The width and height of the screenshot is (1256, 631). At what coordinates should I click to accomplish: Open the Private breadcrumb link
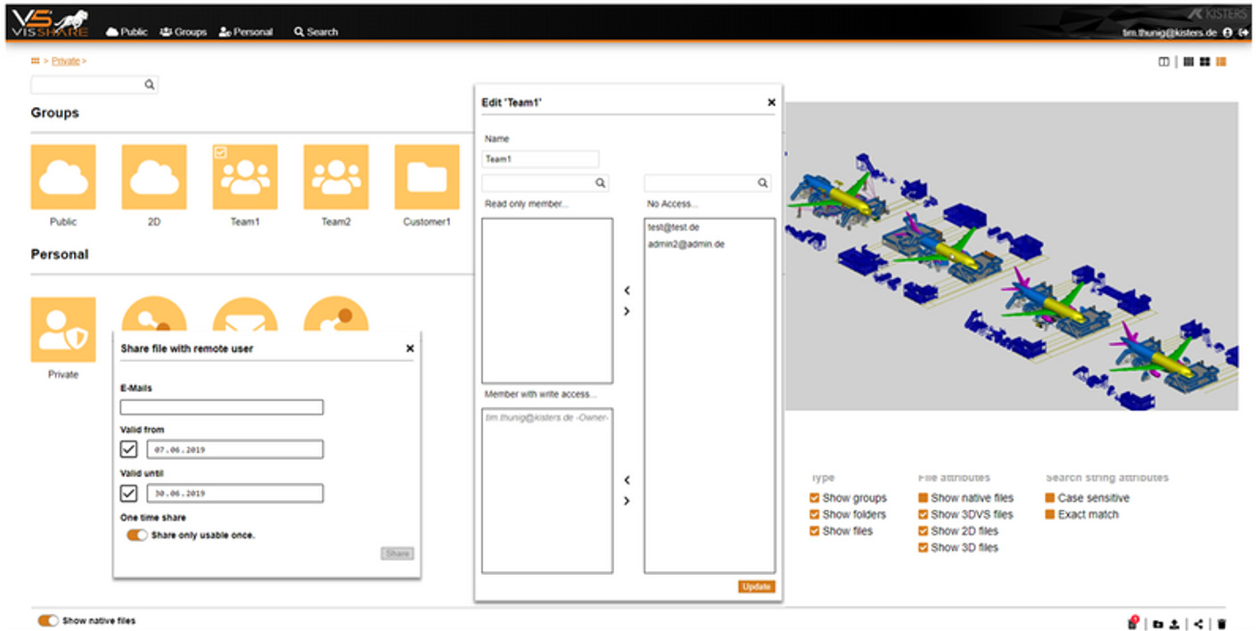coord(63,61)
